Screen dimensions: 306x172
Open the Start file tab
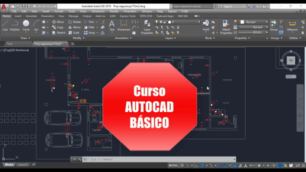coord(10,44)
